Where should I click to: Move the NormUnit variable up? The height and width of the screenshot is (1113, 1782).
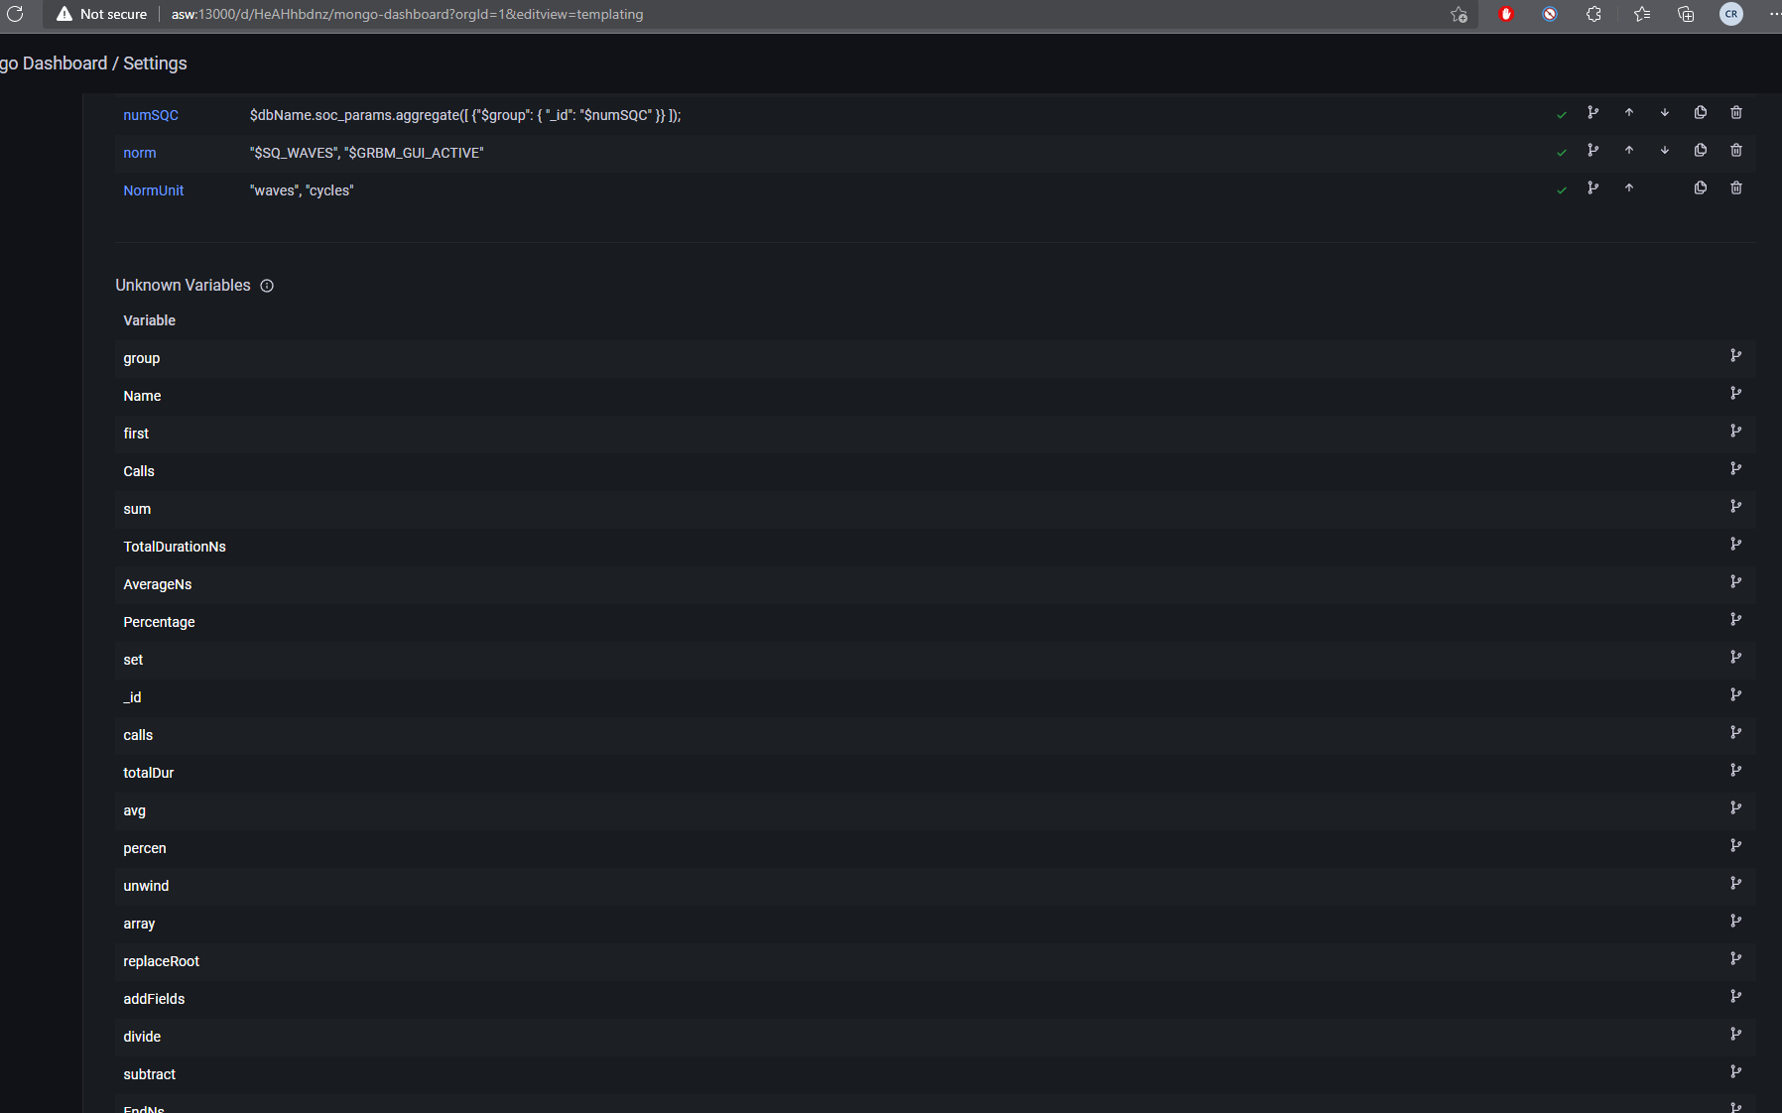click(1628, 188)
